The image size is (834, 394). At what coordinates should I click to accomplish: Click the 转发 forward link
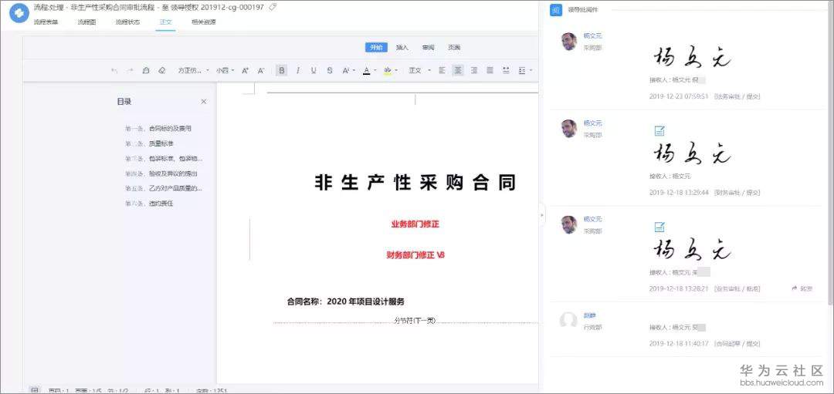click(802, 288)
